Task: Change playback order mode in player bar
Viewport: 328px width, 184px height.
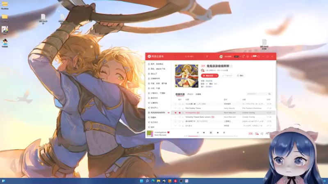Action: point(198,132)
